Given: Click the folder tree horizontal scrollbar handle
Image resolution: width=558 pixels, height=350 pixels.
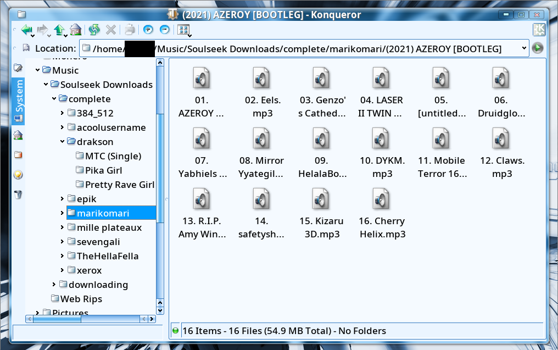Looking at the screenshot, I should (57, 319).
